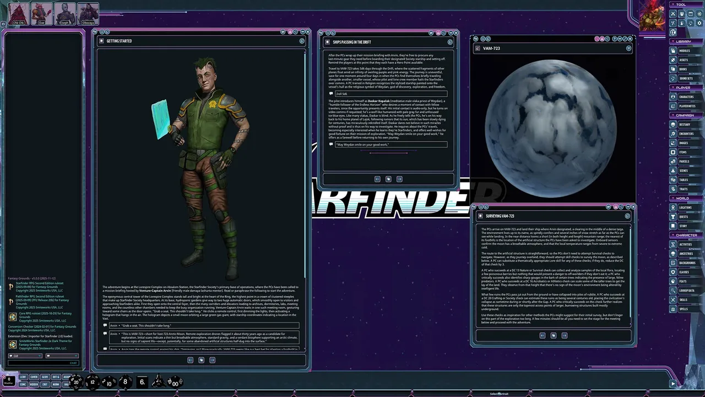
Task: Open the GM speaker dropdown in chat
Action: (25, 356)
